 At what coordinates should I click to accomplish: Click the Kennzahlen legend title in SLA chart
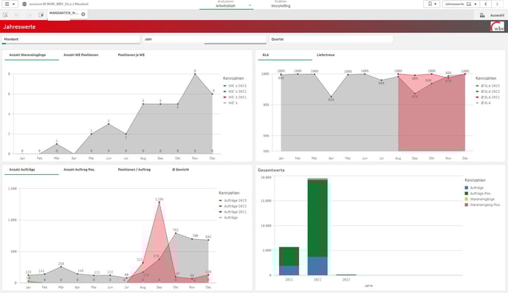(486, 78)
